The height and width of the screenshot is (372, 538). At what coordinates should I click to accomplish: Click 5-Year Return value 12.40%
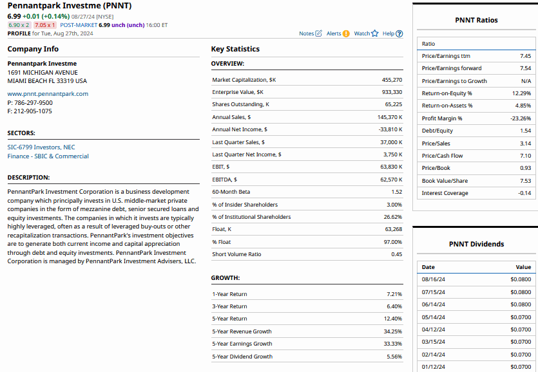[393, 319]
